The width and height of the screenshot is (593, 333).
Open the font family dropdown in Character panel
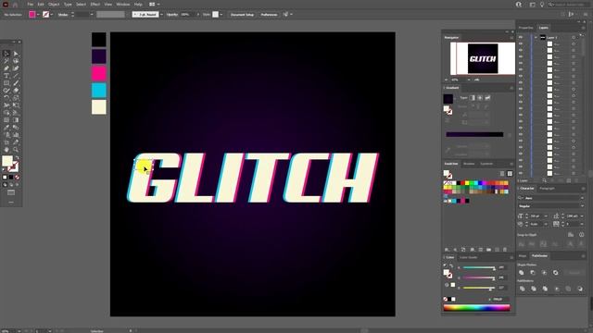click(x=582, y=198)
